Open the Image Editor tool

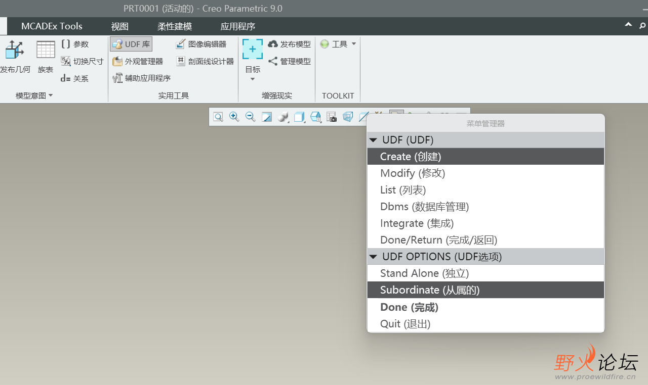201,44
